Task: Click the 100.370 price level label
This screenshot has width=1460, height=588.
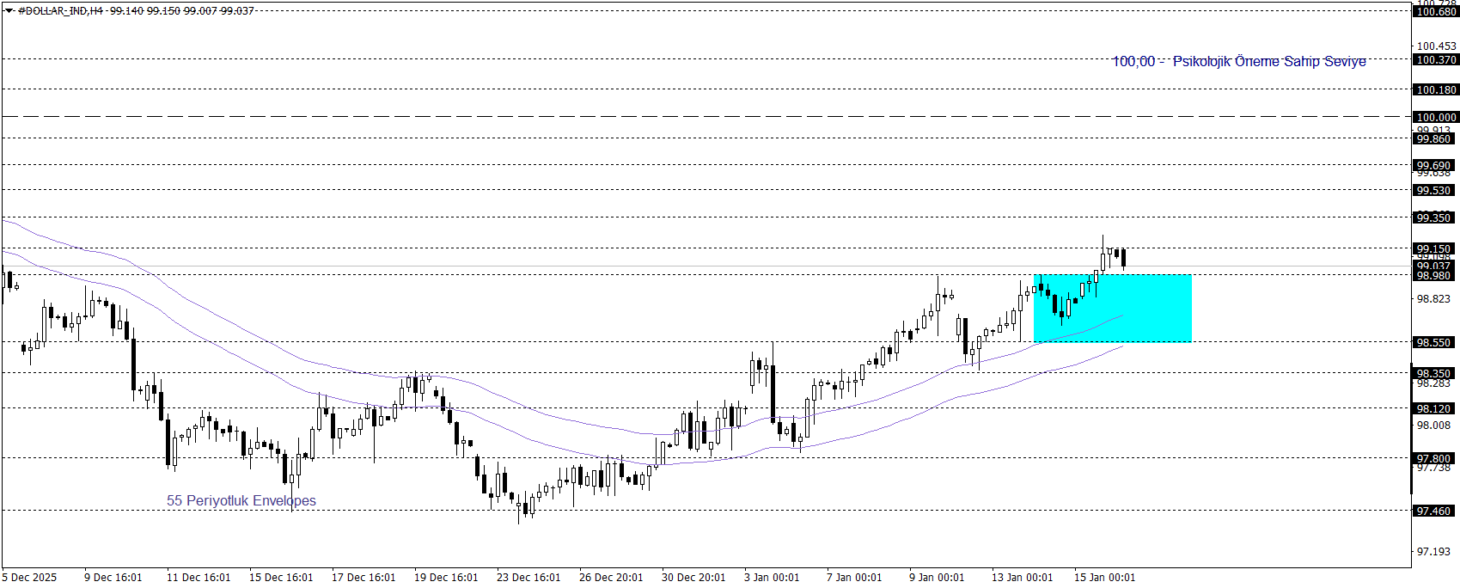Action: [1436, 60]
